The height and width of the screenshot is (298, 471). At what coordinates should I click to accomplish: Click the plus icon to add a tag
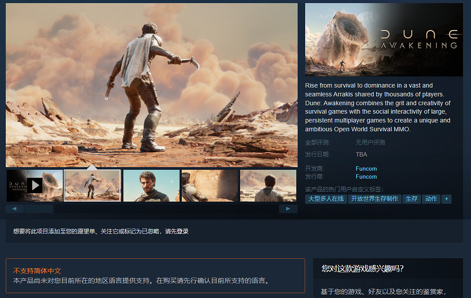(x=446, y=199)
